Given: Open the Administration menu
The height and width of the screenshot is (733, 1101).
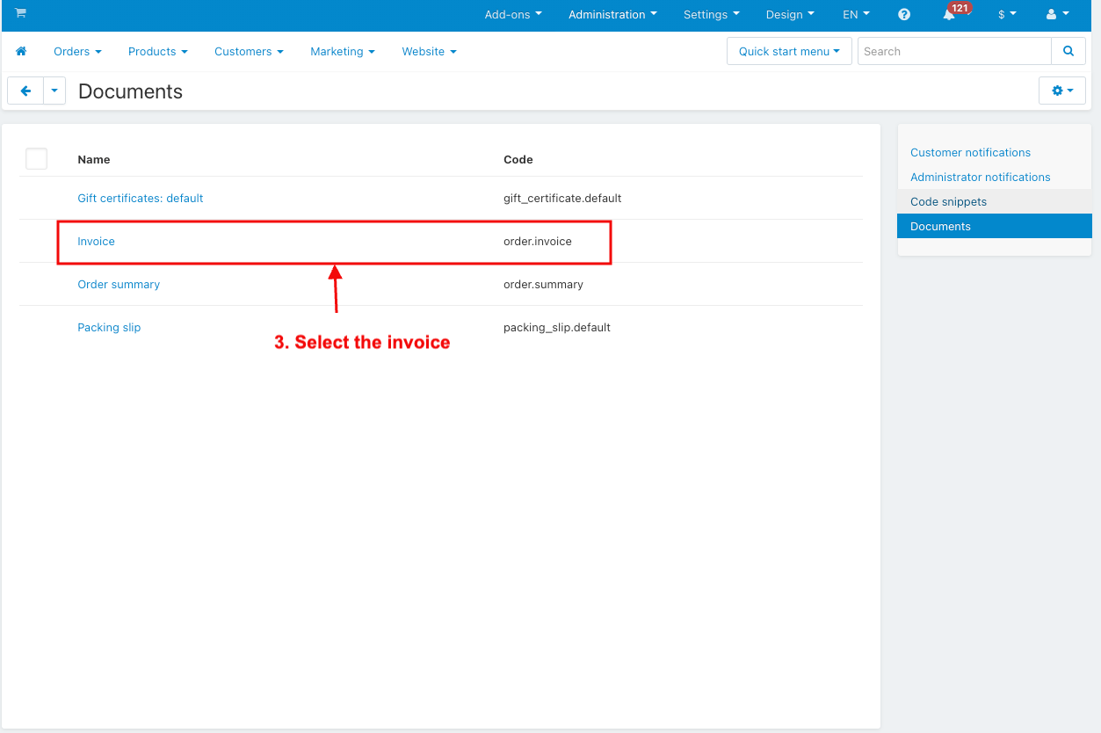Looking at the screenshot, I should point(612,15).
